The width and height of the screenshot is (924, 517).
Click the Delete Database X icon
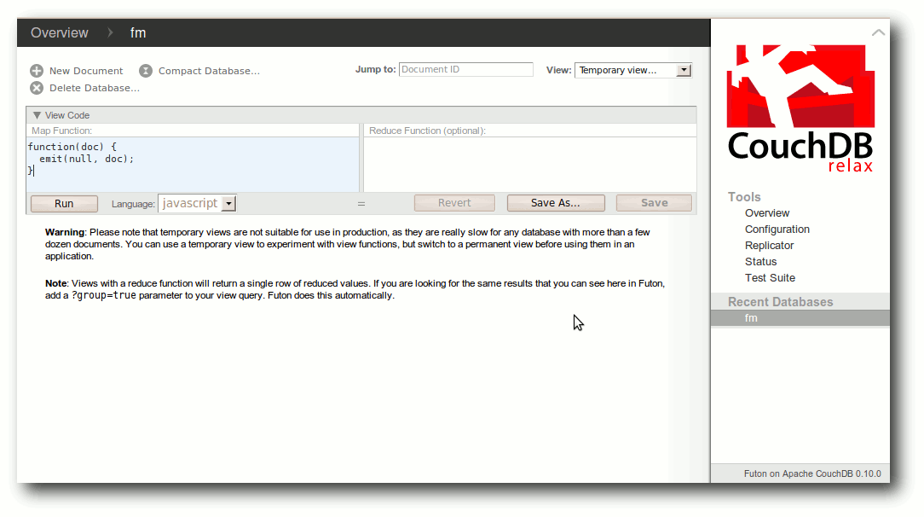click(37, 88)
